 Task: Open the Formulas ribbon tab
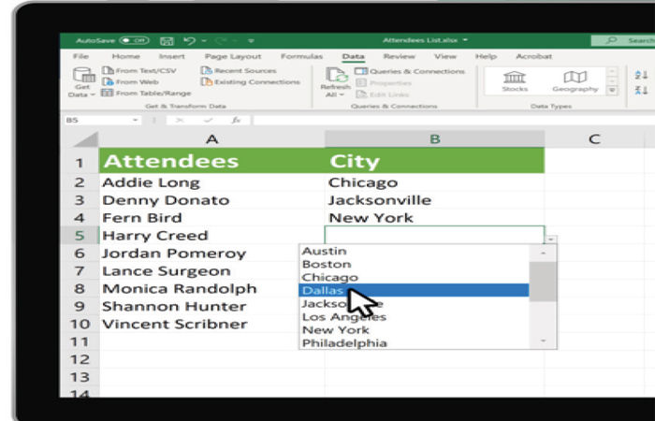point(301,56)
